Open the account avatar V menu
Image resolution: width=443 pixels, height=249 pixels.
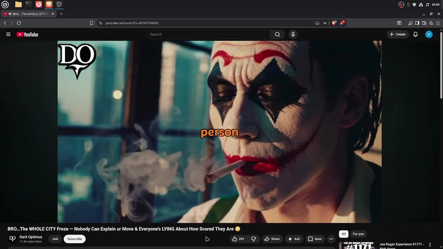[429, 34]
